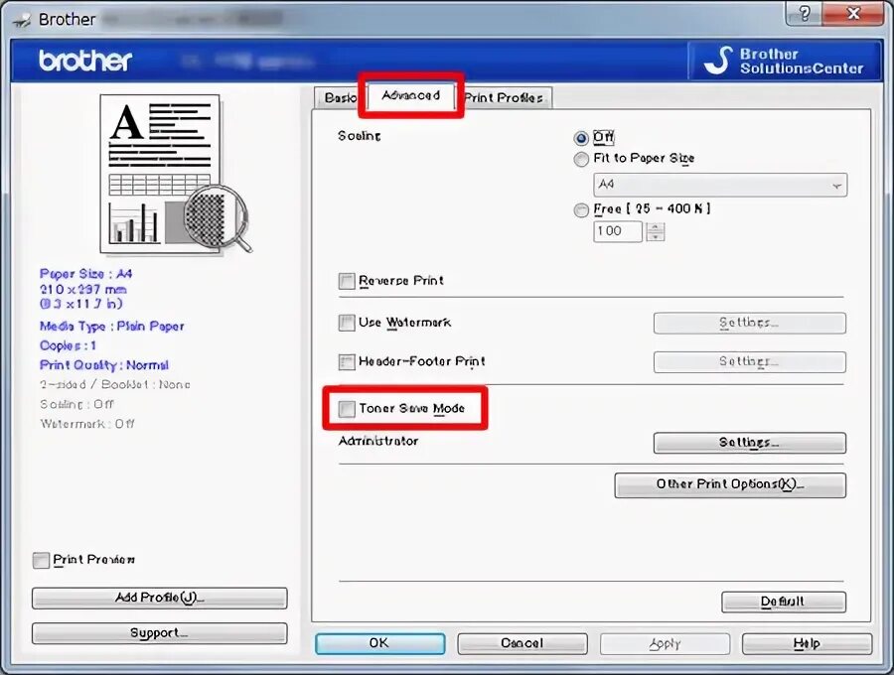The height and width of the screenshot is (675, 894).
Task: Click the Cancel button
Action: click(522, 643)
